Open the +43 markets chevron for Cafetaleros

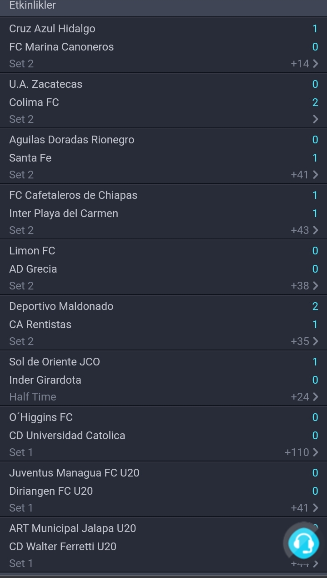coord(316,230)
